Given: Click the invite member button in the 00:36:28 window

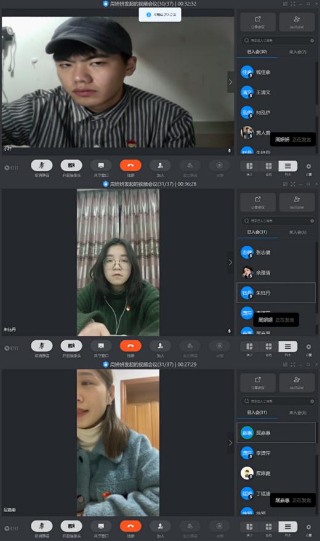Looking at the screenshot, I should tap(297, 202).
